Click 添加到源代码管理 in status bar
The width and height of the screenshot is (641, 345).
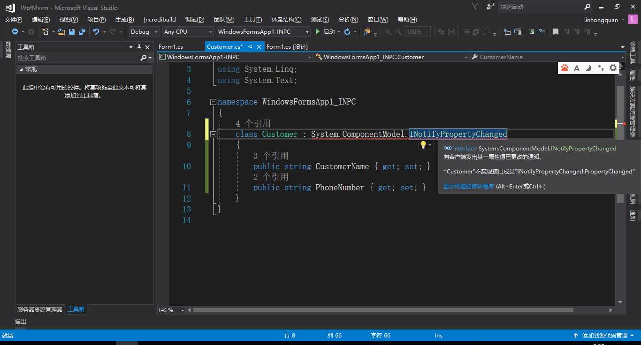(x=604, y=335)
